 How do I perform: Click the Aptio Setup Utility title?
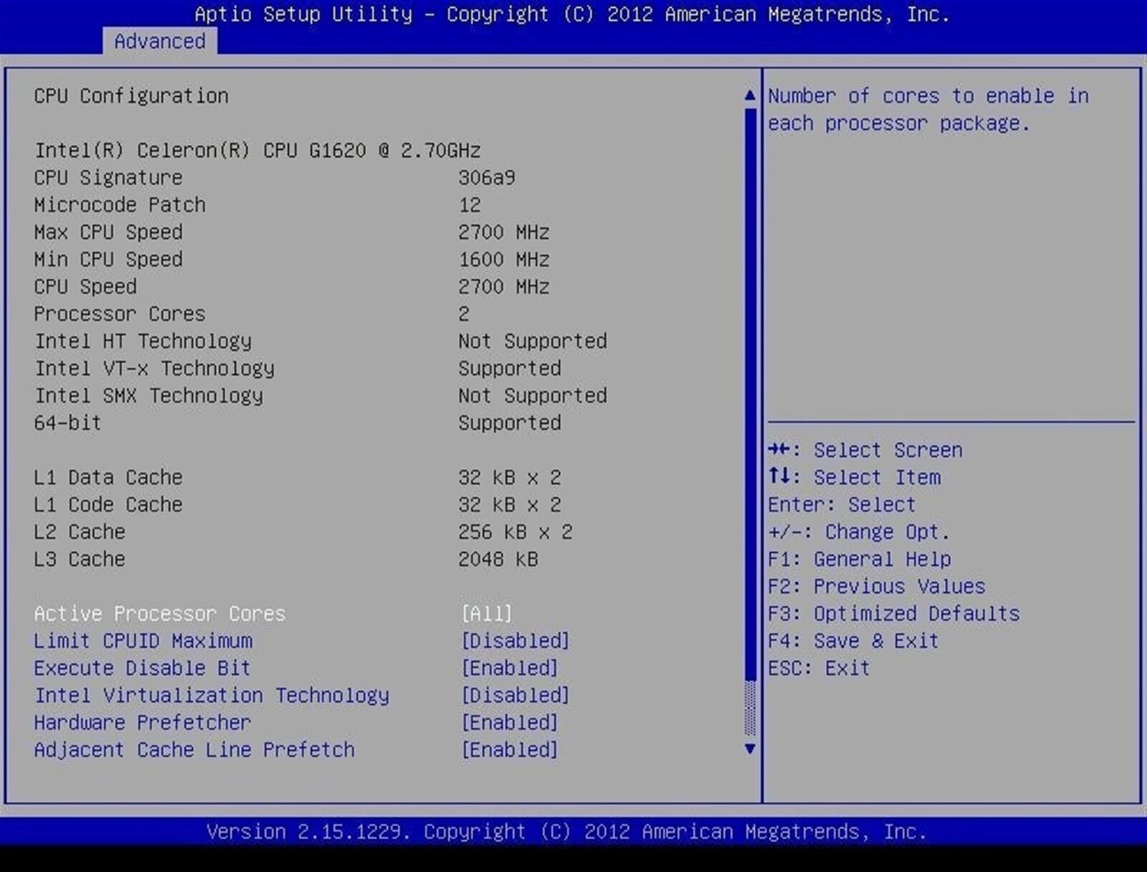coord(573,14)
